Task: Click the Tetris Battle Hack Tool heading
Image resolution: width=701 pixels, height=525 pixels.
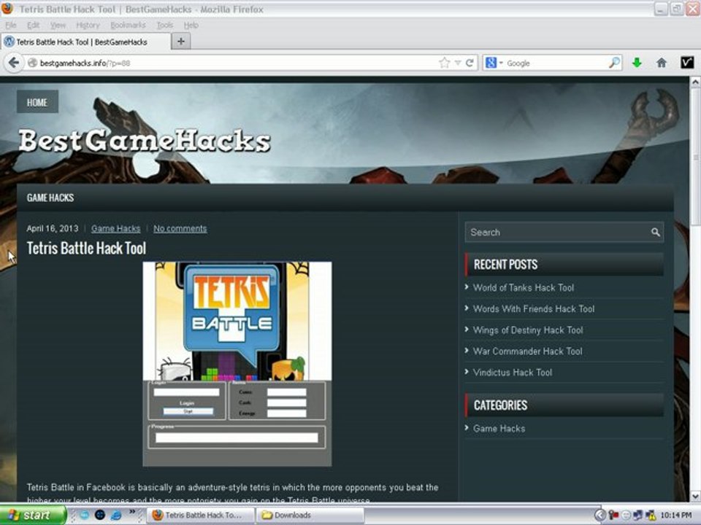Action: 86,248
